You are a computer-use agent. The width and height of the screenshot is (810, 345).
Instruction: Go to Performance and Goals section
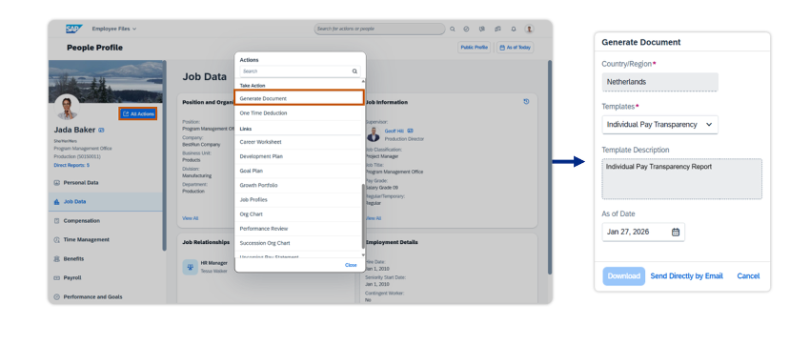(x=106, y=297)
